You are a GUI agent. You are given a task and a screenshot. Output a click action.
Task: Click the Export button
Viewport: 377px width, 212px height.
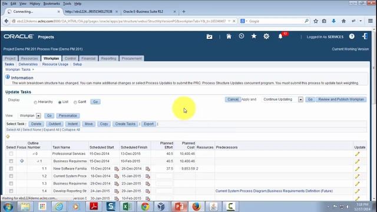(x=148, y=124)
